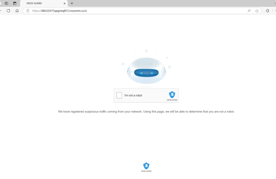
Task: Reload the page with the refresh icon
Action: pos(8,11)
